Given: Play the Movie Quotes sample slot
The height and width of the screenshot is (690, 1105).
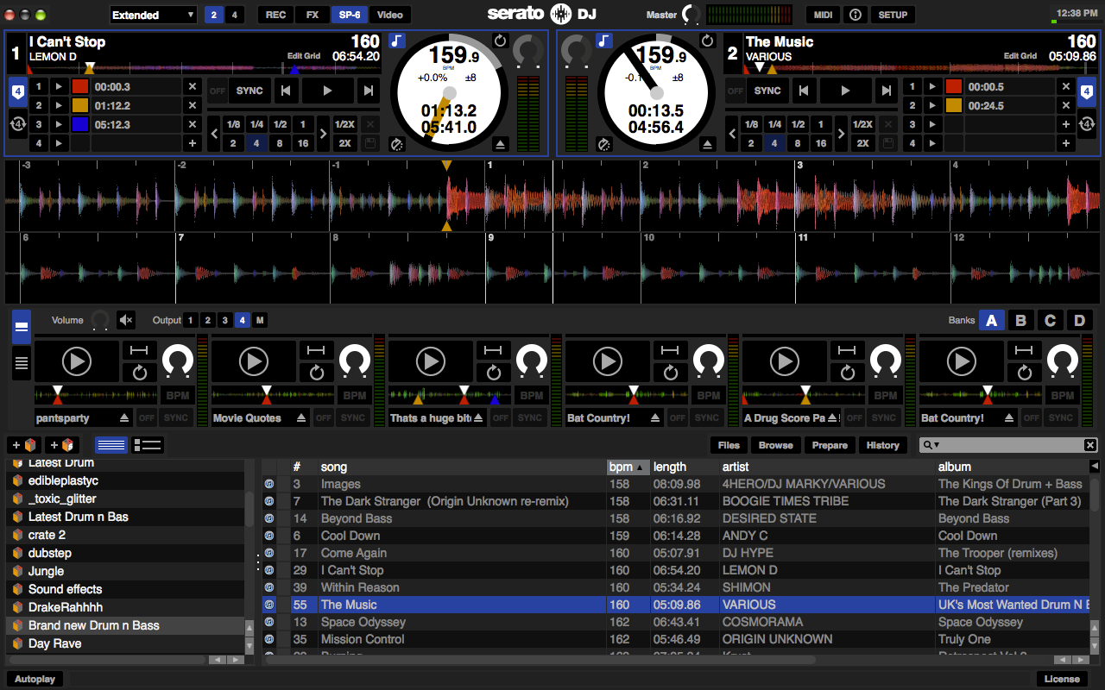Looking at the screenshot, I should 254,361.
